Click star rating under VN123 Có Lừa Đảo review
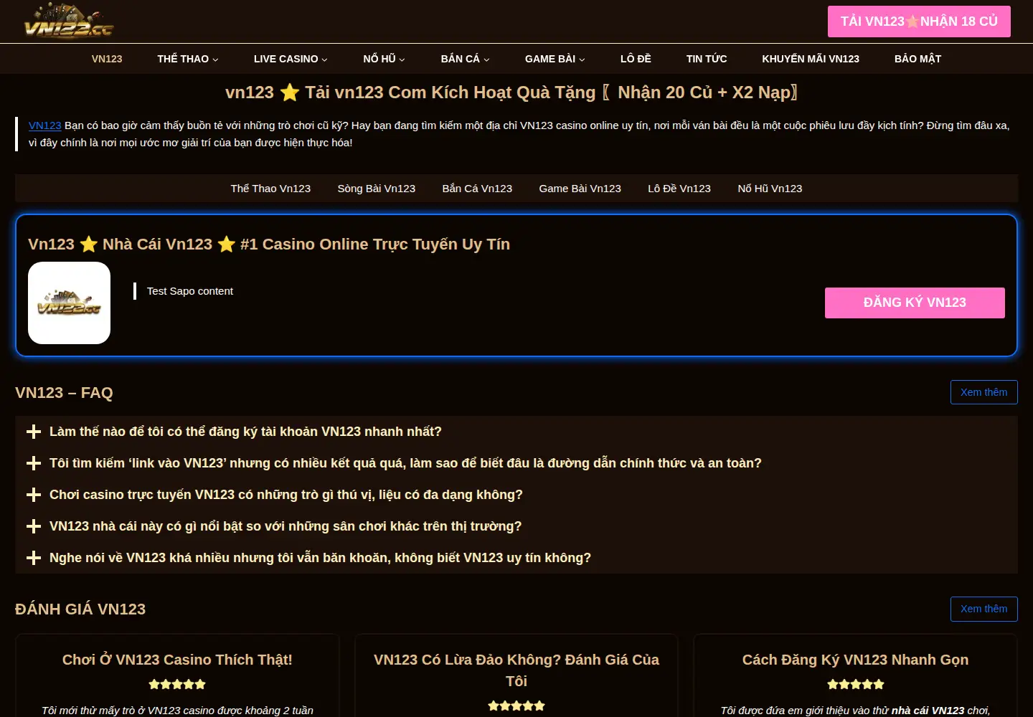Viewport: 1033px width, 717px height. [x=516, y=706]
